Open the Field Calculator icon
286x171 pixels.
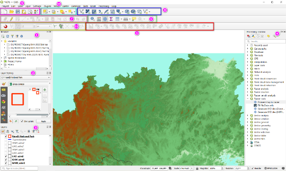(99, 19)
